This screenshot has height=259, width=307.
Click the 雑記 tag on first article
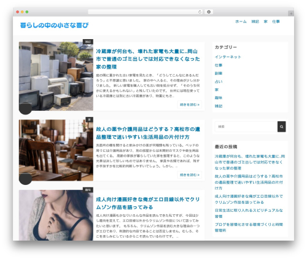pos(88,42)
